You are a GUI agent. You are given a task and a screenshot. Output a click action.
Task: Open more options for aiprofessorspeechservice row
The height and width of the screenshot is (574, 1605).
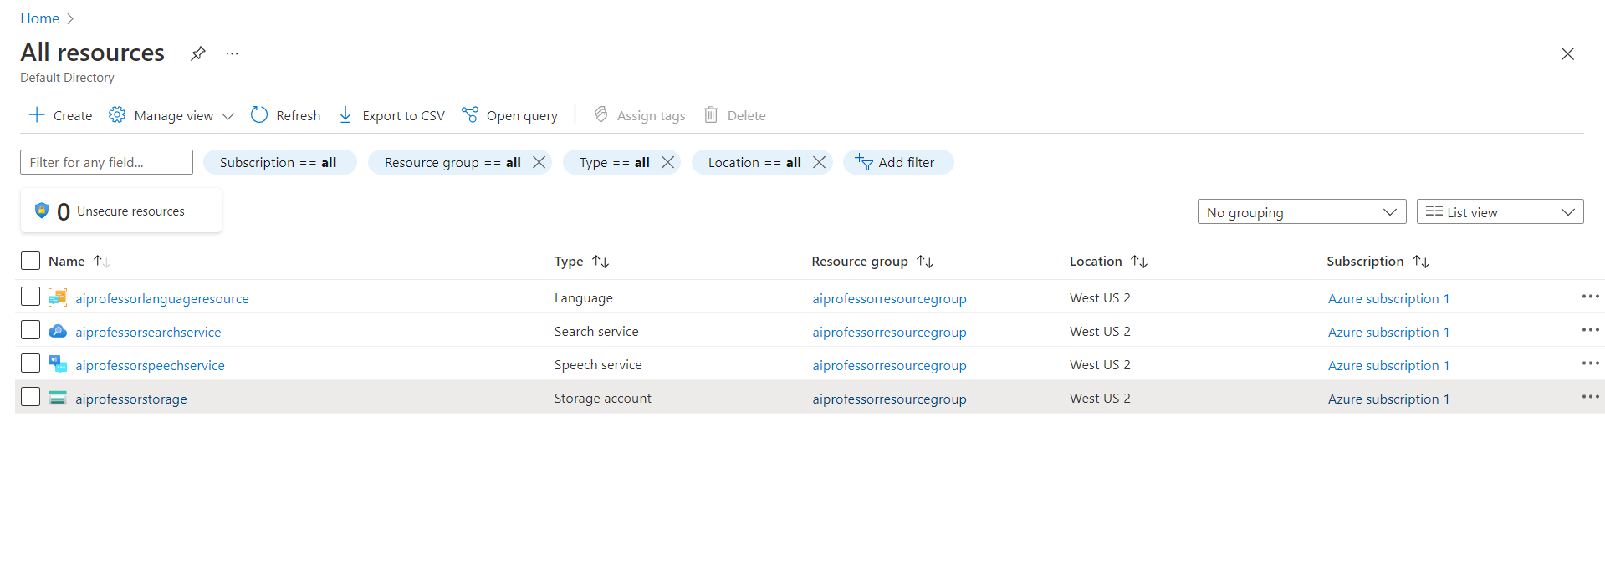(x=1590, y=363)
